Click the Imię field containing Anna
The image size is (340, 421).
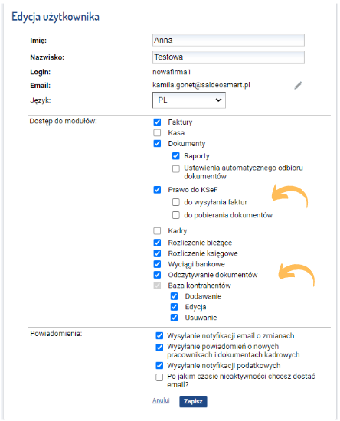click(x=228, y=41)
